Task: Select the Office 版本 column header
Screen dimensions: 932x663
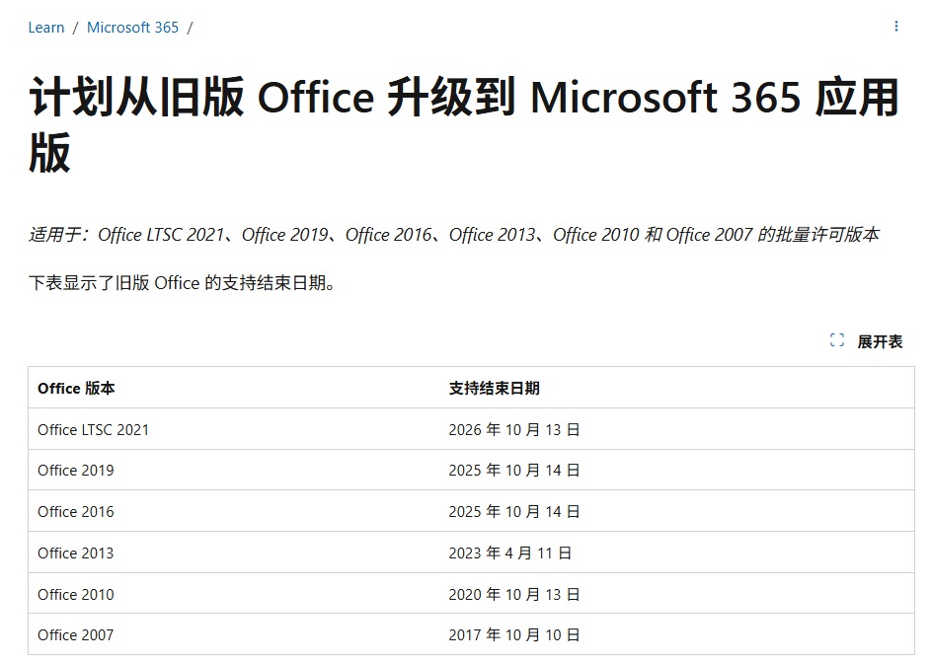Action: (76, 389)
